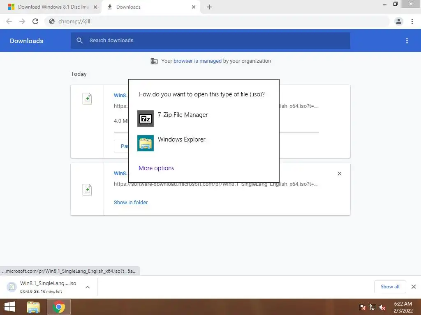The image size is (421, 315).
Task: Click the network tray icon
Action: 372,307
